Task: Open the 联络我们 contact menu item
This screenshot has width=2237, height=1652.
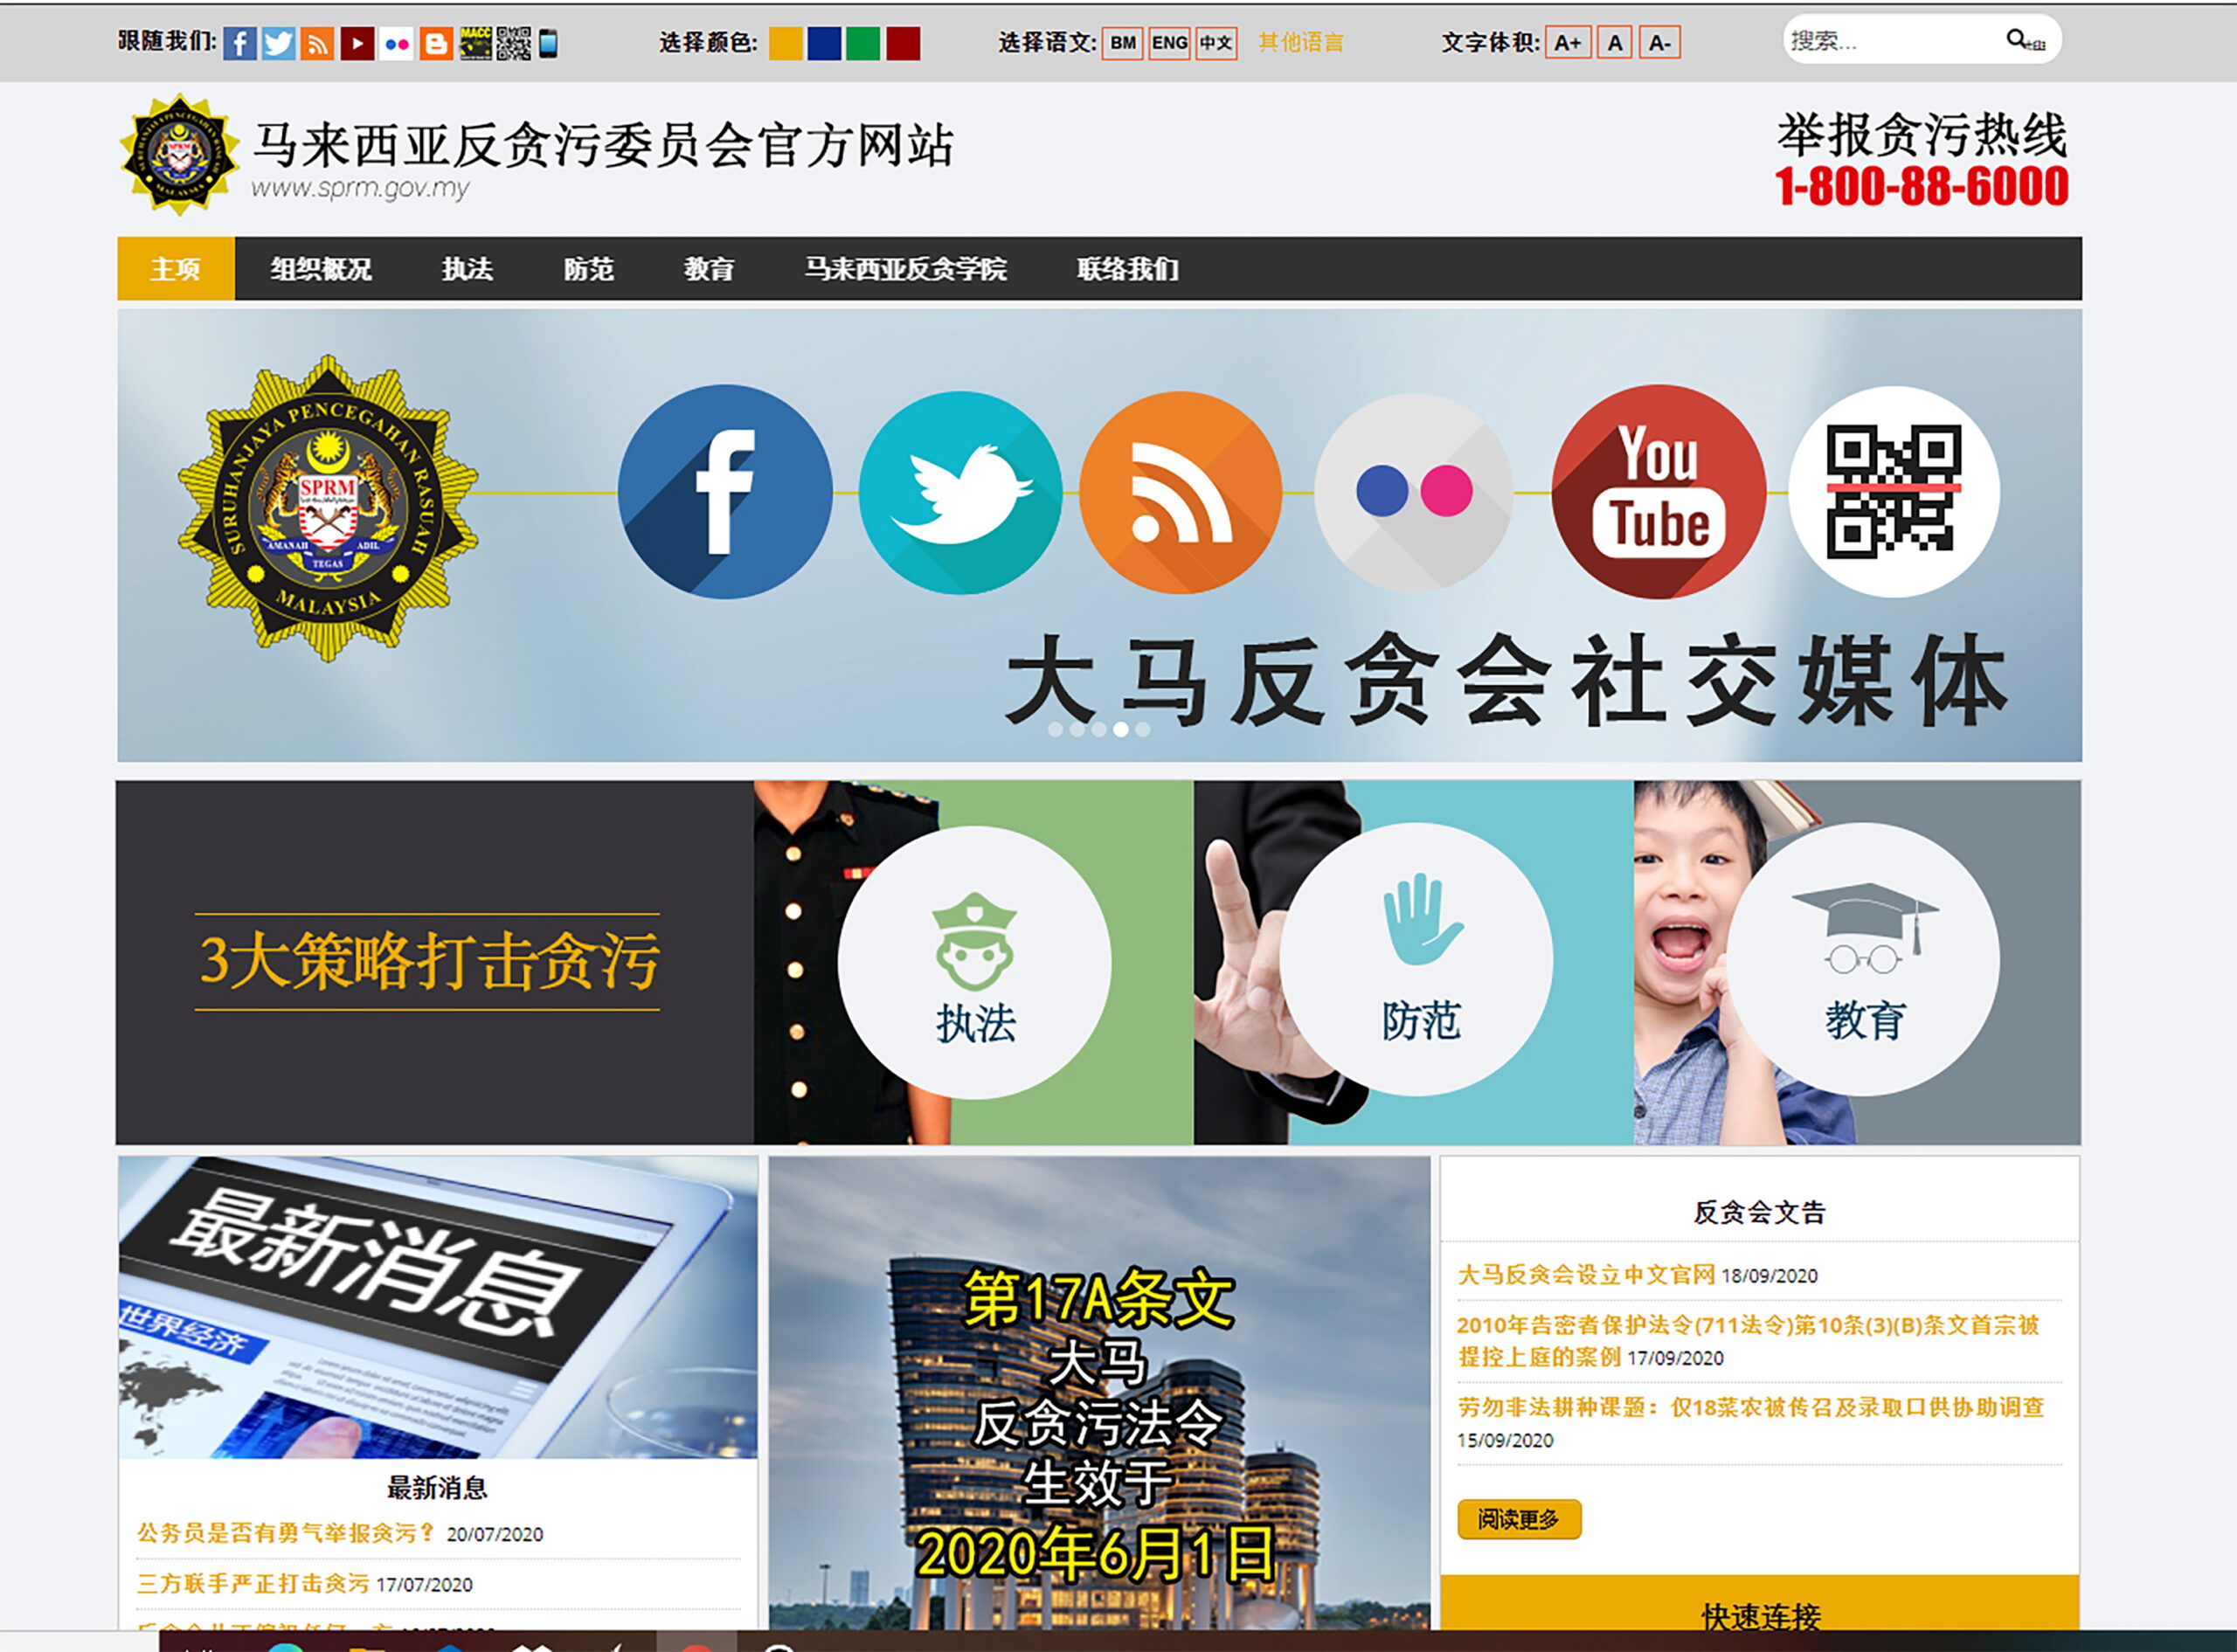Action: [1128, 268]
